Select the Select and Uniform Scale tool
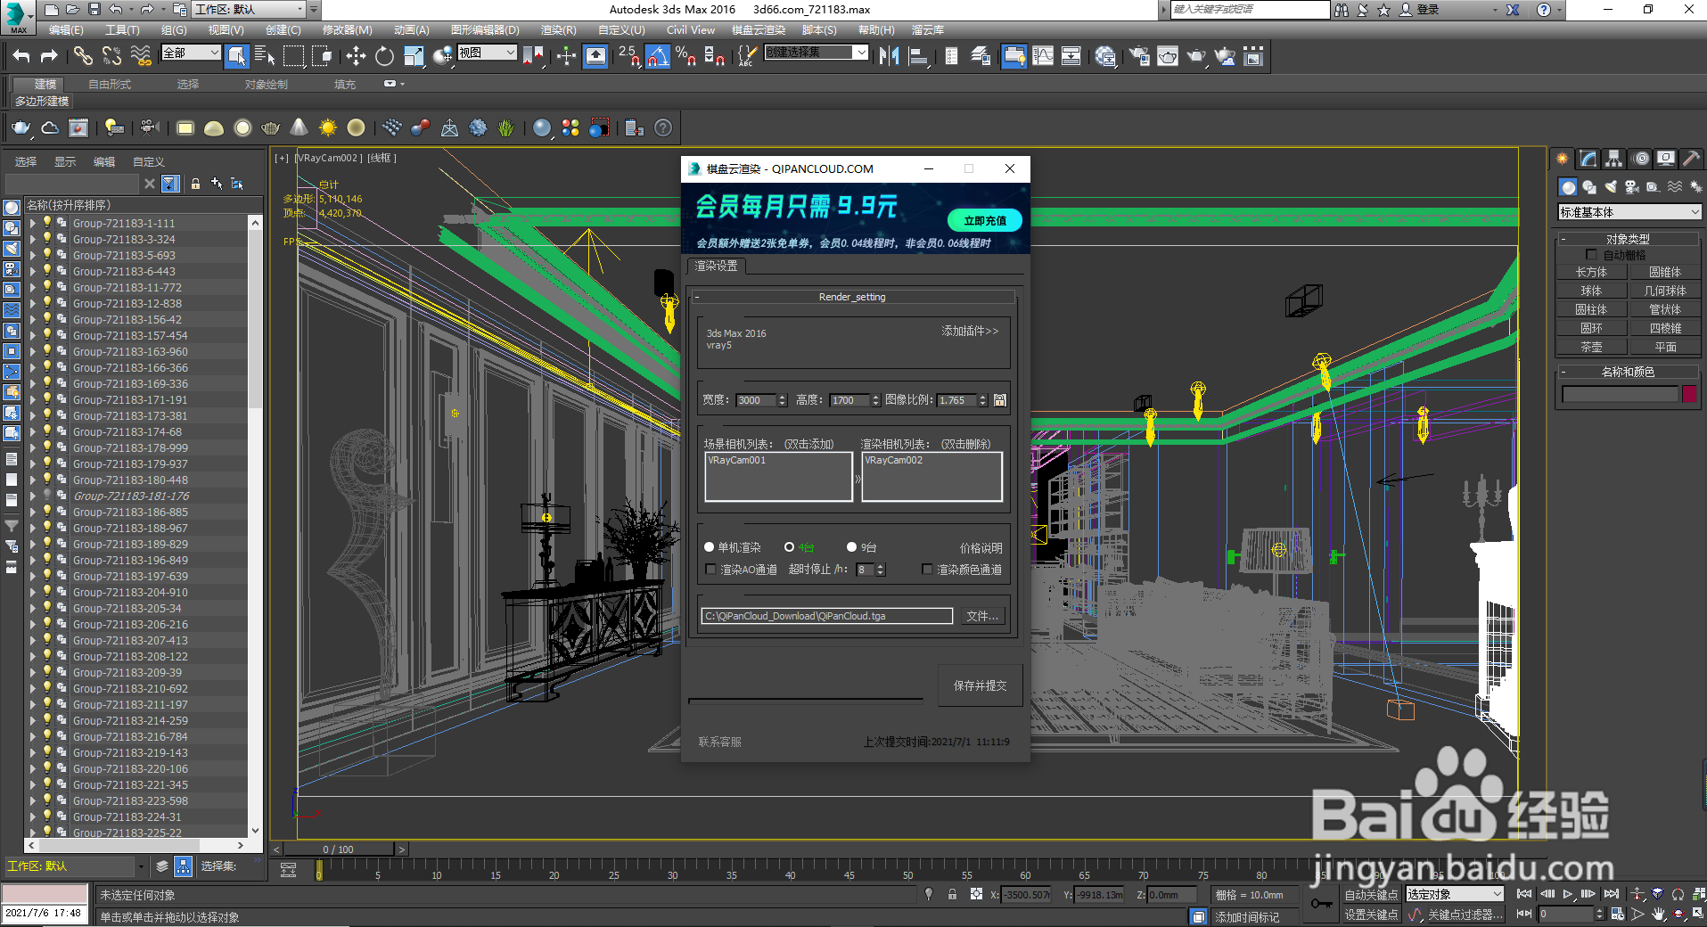 click(x=414, y=56)
